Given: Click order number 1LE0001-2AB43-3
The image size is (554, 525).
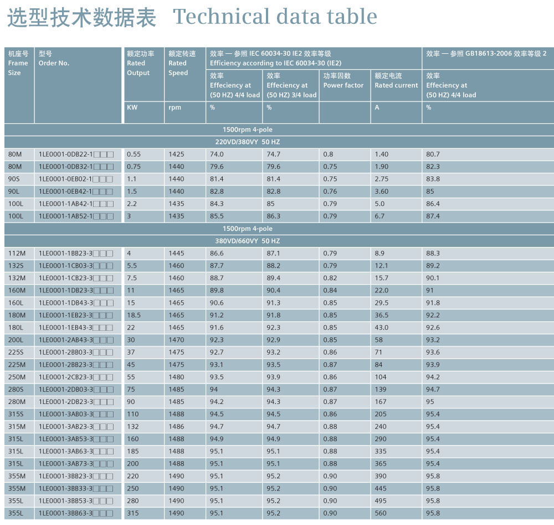Looking at the screenshot, I should (x=76, y=340).
